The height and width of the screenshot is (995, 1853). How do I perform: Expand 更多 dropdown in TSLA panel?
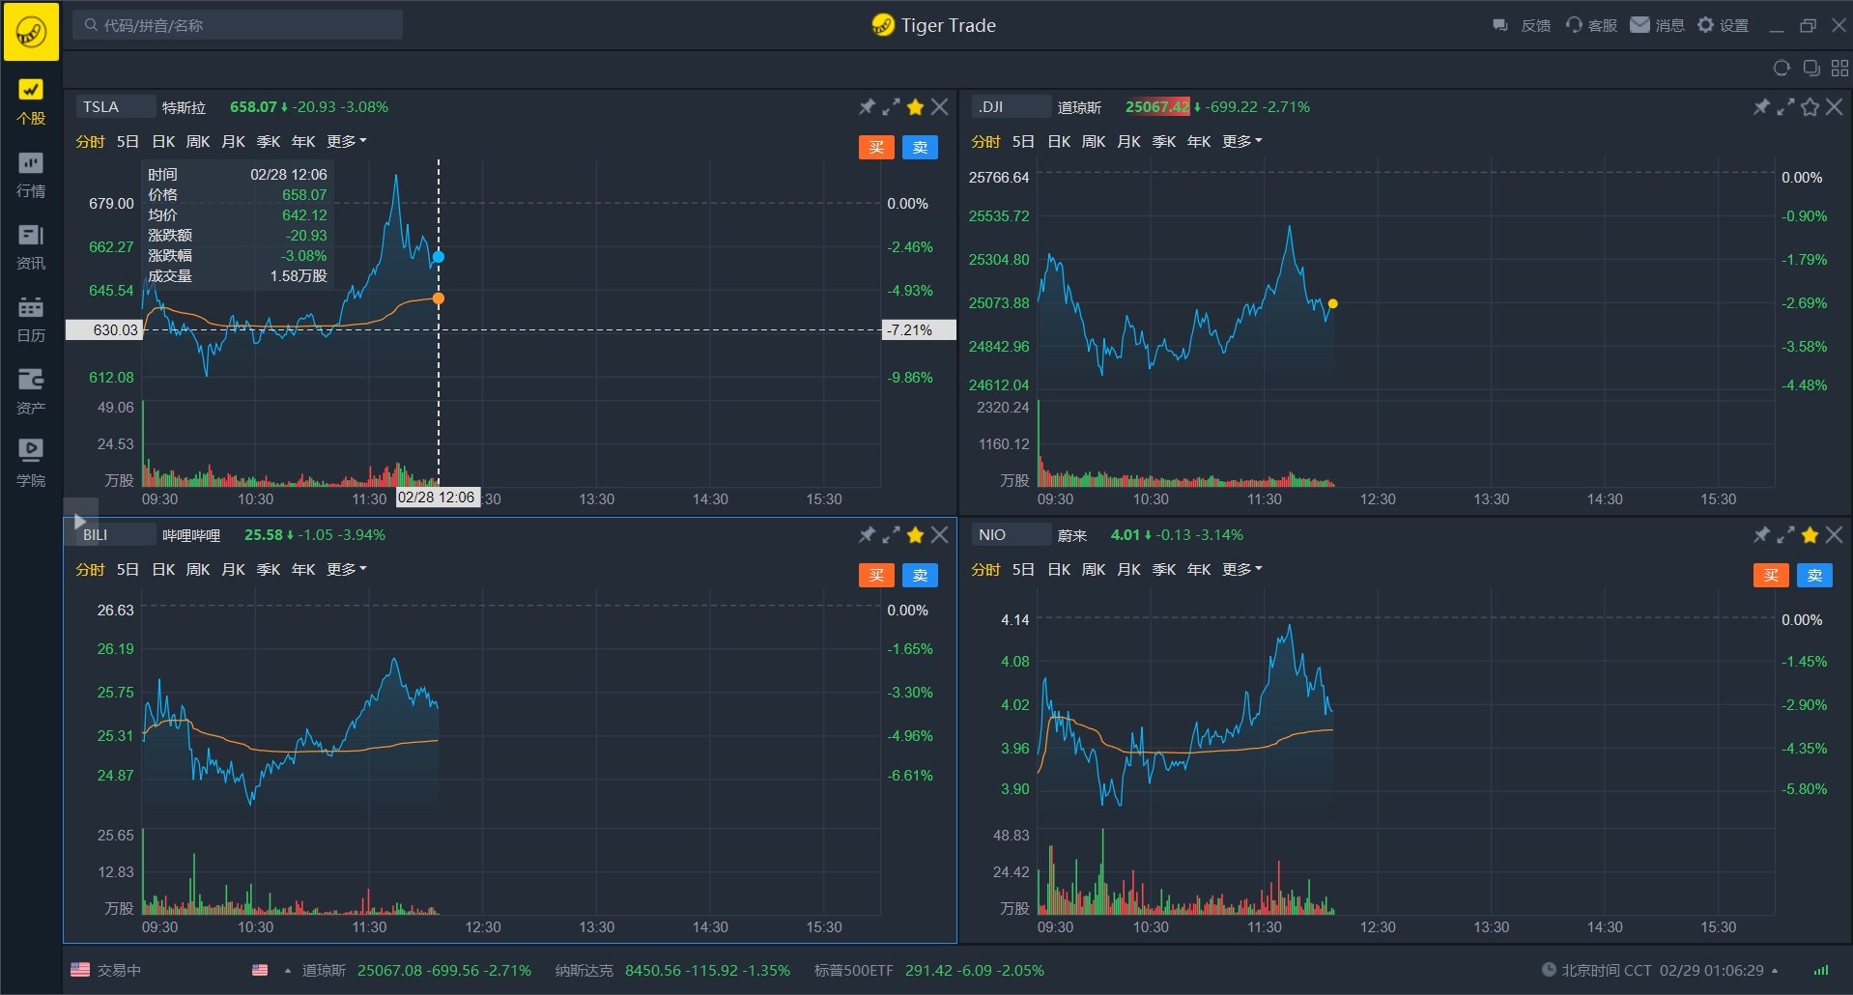coord(347,141)
